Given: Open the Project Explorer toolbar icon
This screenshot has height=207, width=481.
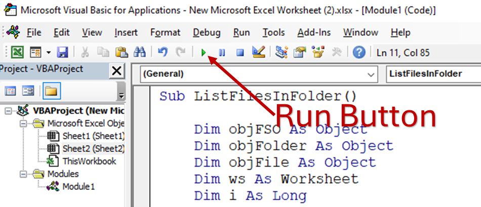Looking at the screenshot, I should [280, 53].
